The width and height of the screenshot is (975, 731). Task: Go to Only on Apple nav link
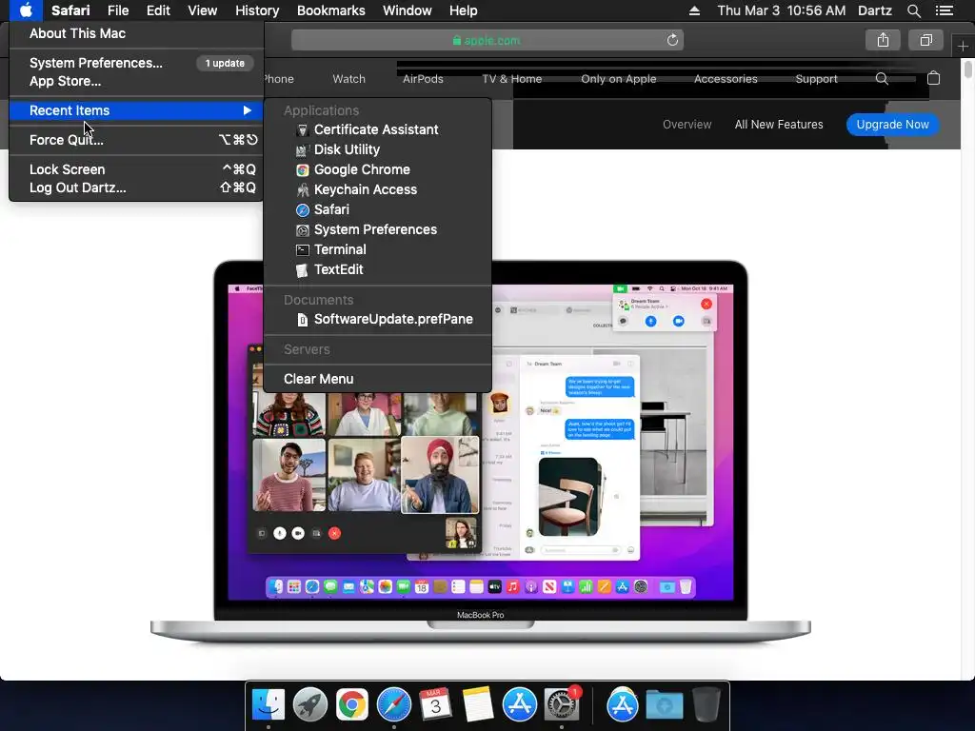tap(619, 79)
